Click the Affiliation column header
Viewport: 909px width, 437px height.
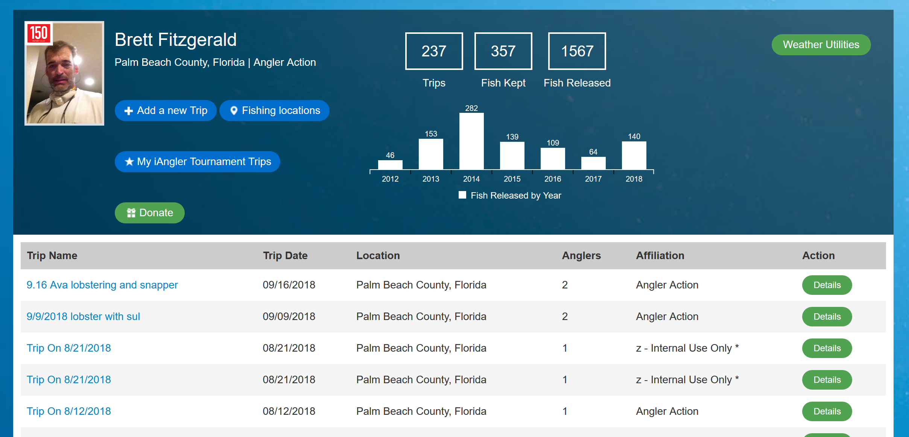click(660, 256)
